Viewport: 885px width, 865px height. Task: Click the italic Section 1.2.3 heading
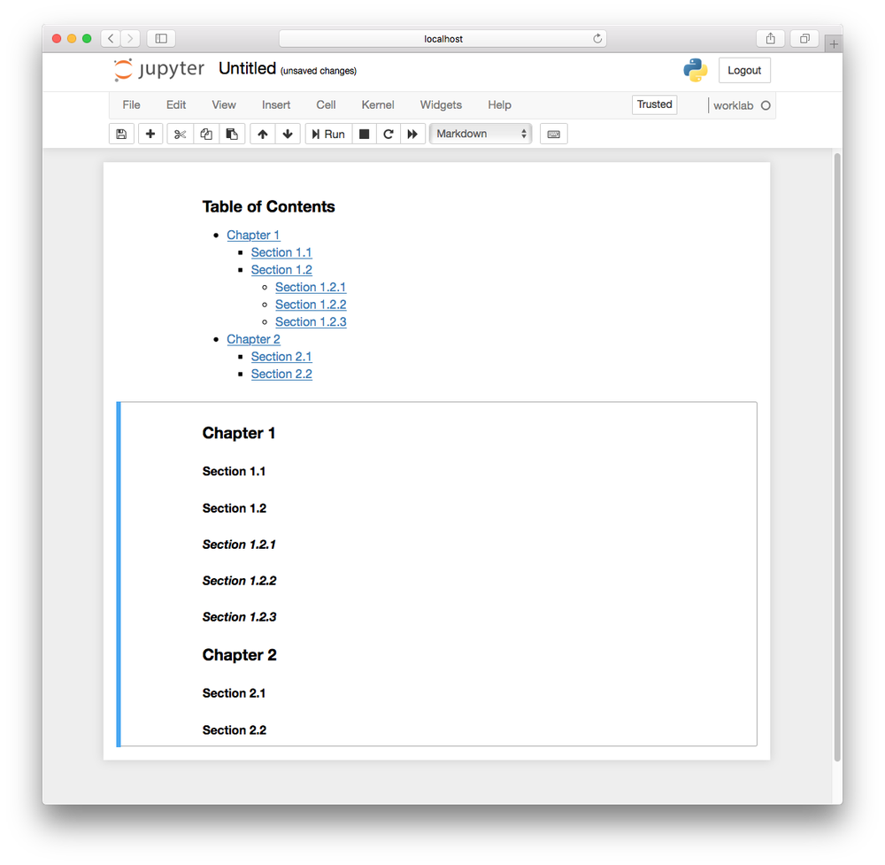[x=239, y=616]
